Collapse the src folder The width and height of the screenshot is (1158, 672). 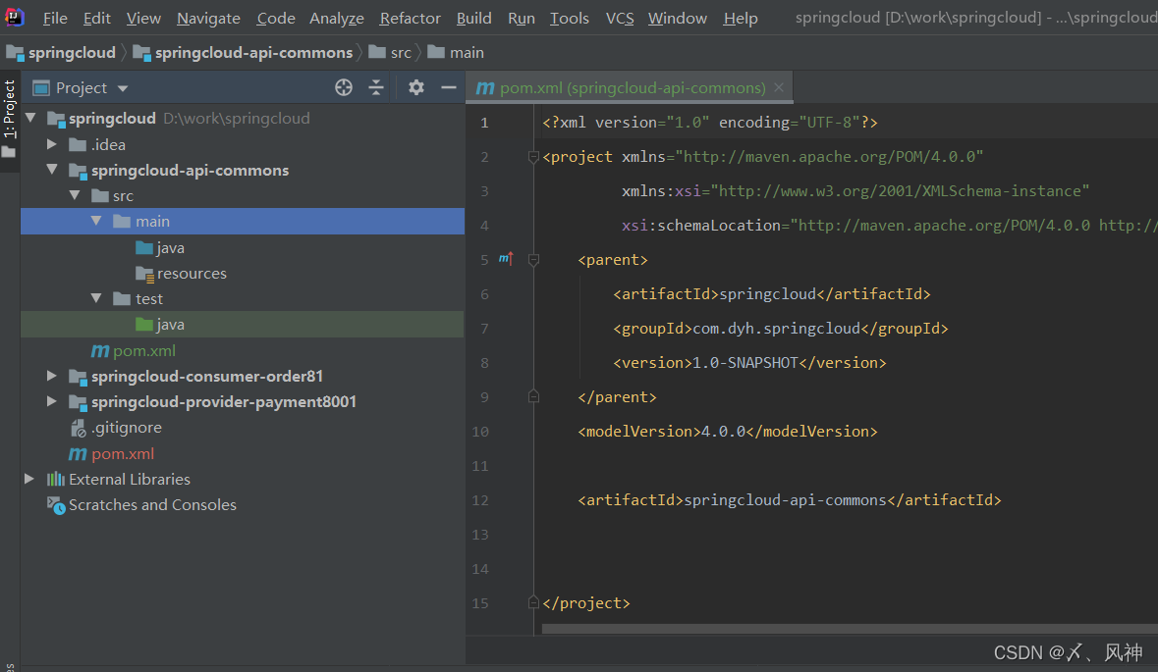[x=75, y=195]
